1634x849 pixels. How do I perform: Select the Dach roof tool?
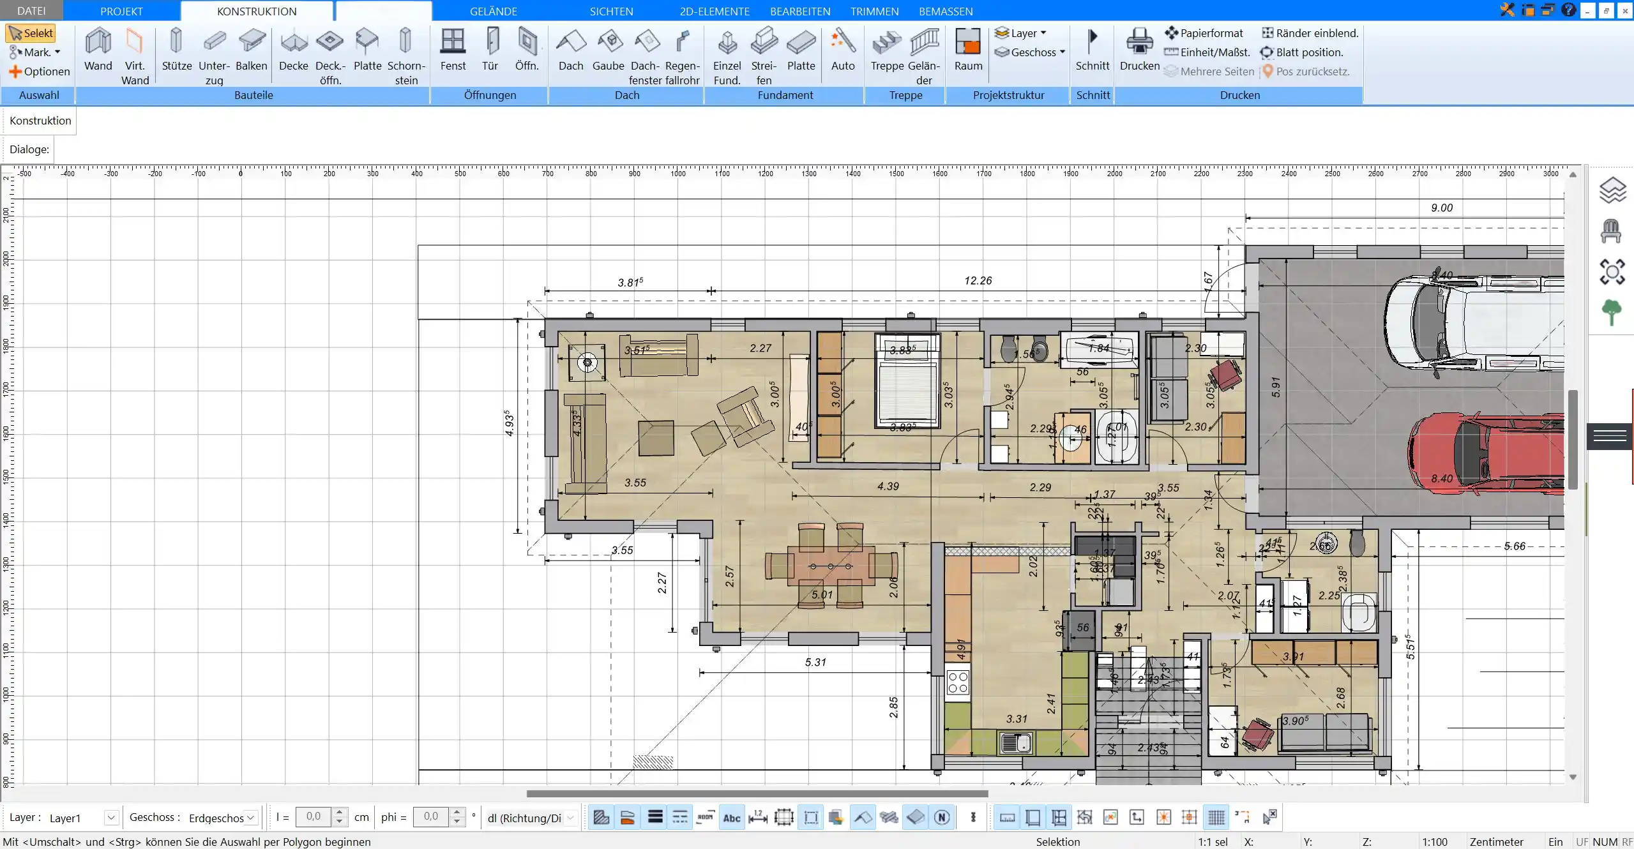coord(571,50)
